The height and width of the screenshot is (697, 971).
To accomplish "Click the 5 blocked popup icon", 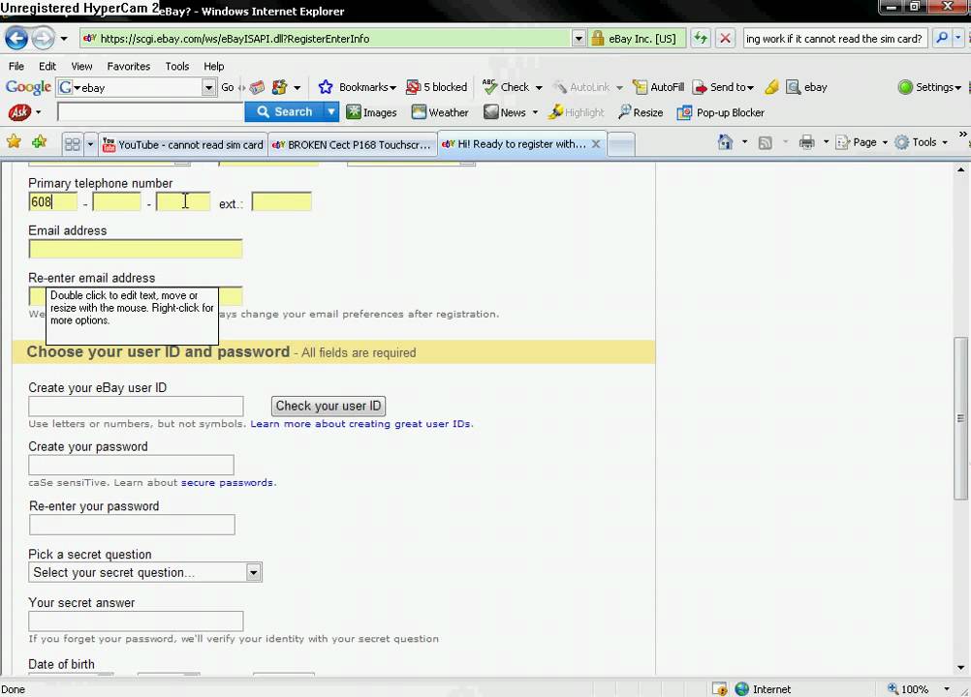I will point(413,87).
